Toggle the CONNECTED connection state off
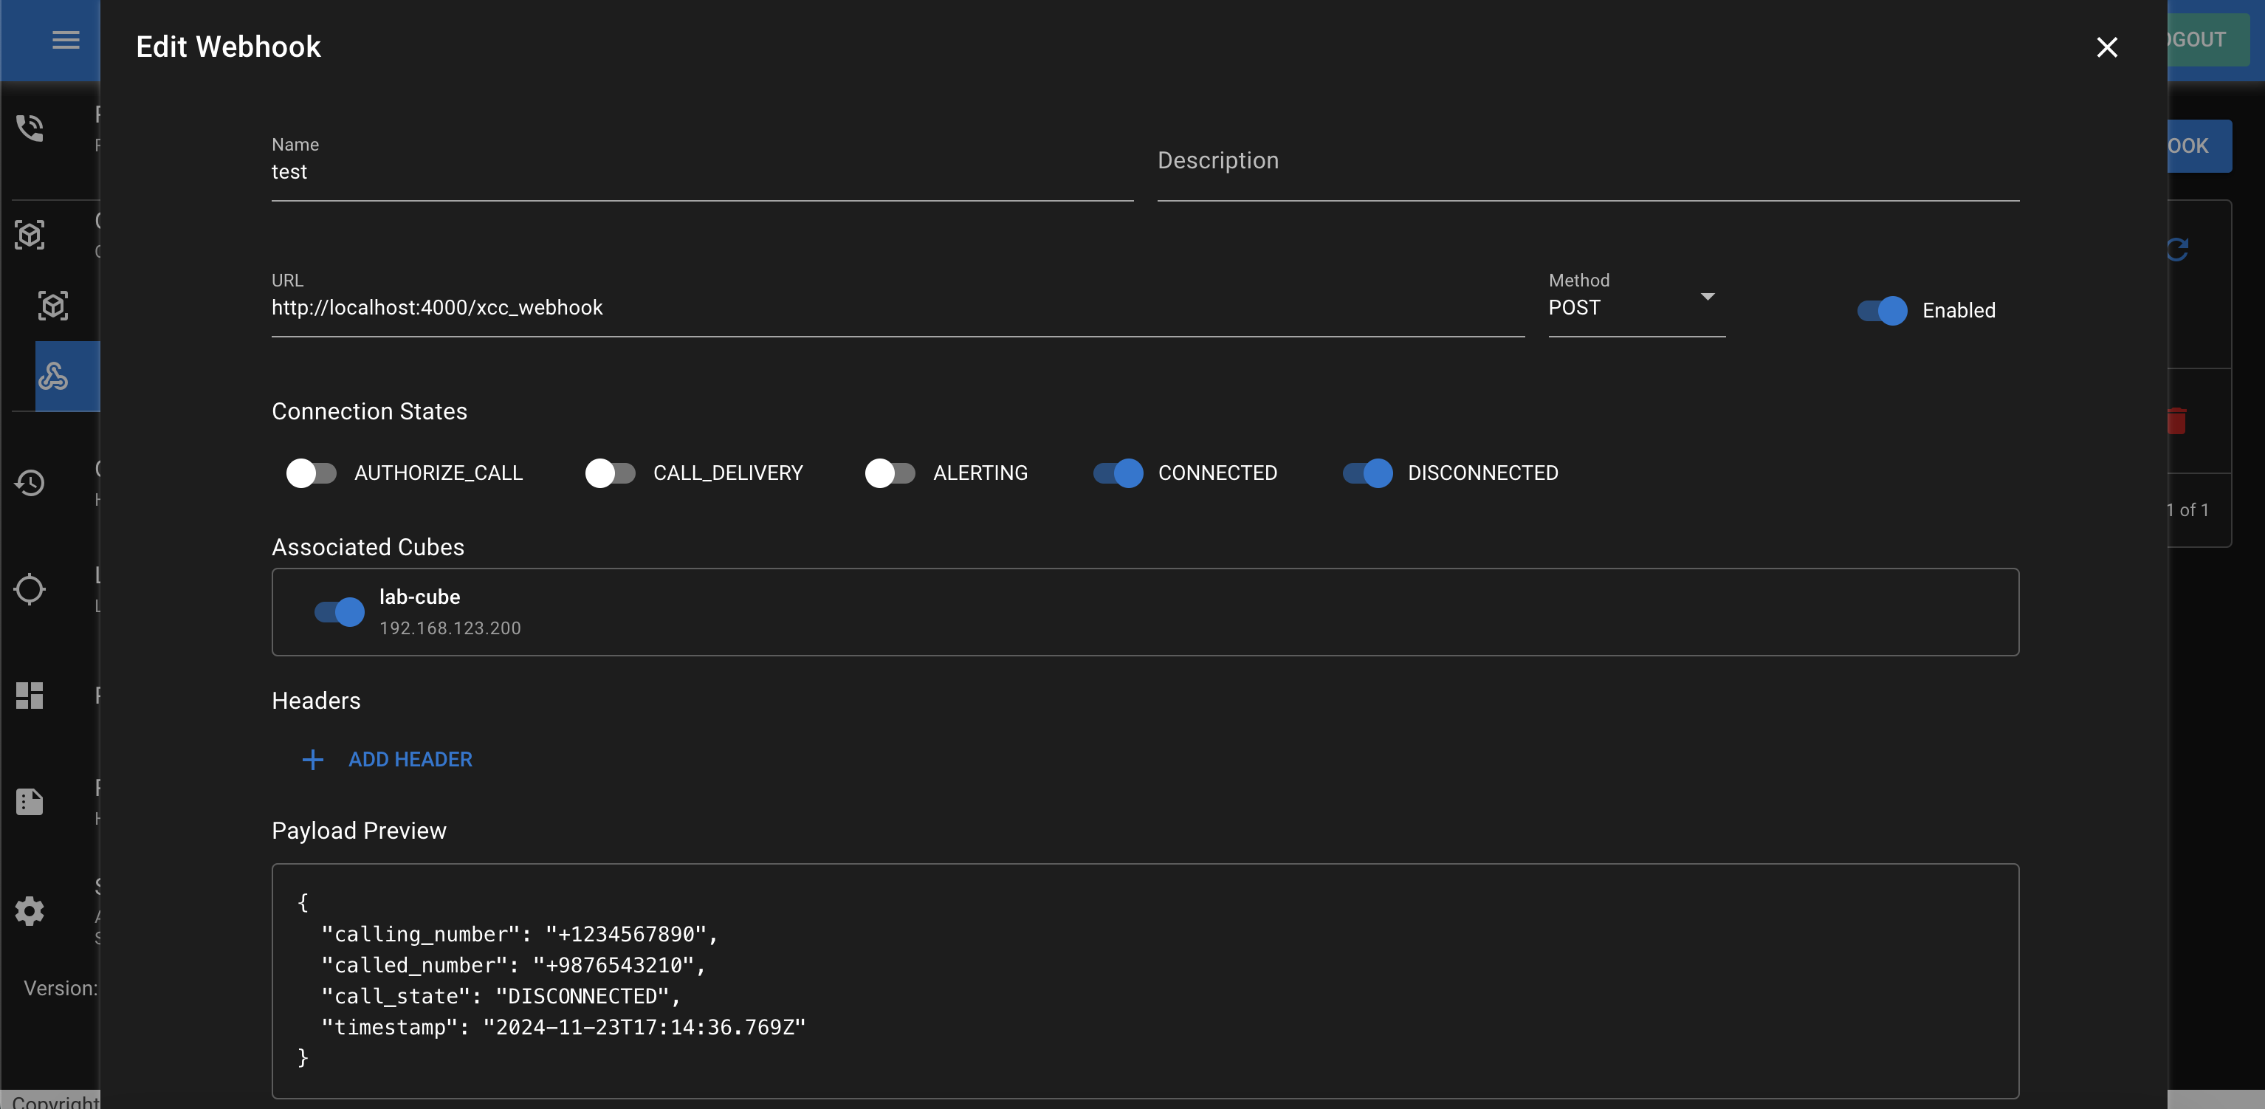Viewport: 2265px width, 1109px height. [x=1118, y=473]
